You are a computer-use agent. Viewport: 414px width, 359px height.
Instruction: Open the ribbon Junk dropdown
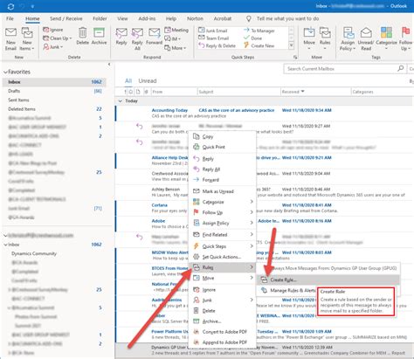[x=53, y=47]
